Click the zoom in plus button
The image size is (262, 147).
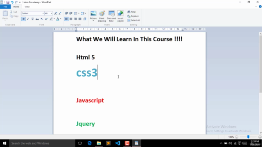click(260, 137)
